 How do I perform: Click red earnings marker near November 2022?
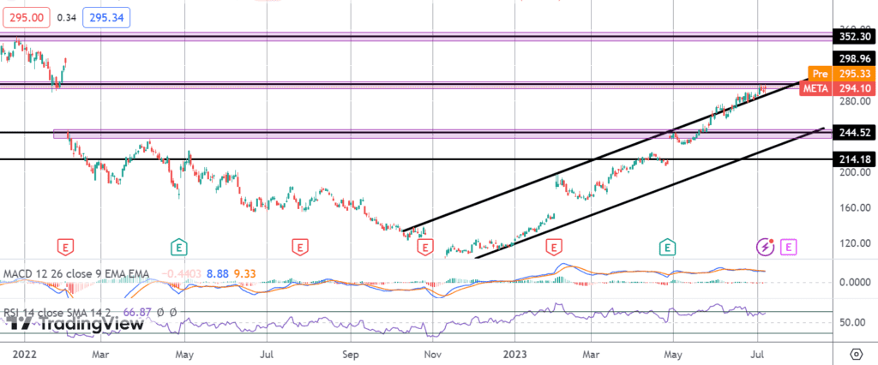424,247
